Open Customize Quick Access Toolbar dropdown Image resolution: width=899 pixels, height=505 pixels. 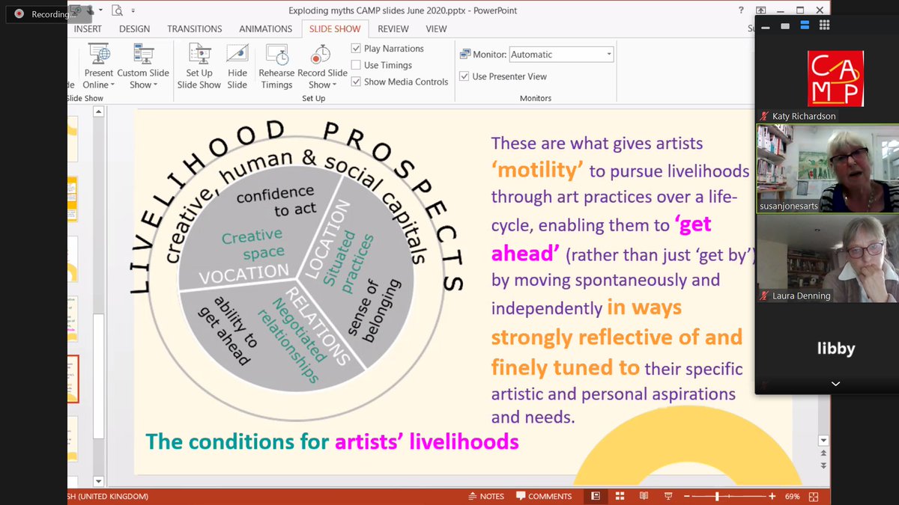tap(133, 10)
